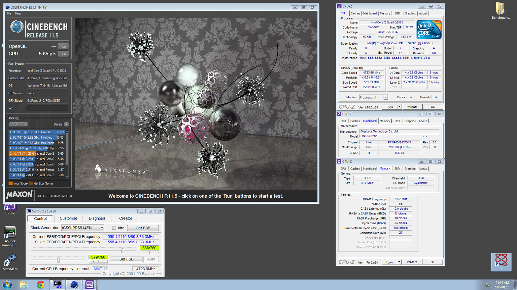Launch Google Chrome from the taskbar
The width and height of the screenshot is (517, 290).
(x=40, y=285)
